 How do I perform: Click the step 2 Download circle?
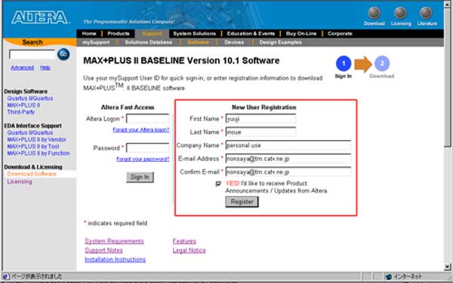382,63
